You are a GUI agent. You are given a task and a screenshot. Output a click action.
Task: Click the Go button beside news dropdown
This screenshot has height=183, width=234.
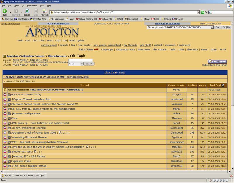217,27
